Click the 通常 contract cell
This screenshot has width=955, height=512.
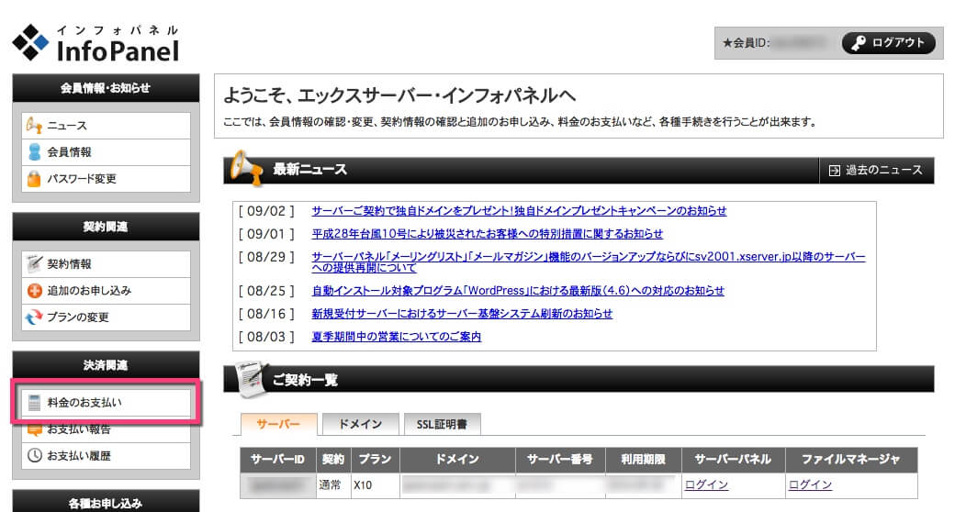click(x=333, y=485)
